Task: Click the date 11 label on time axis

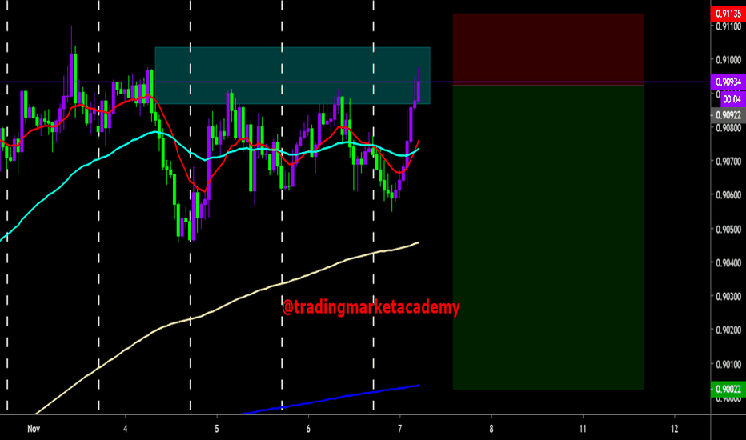Action: coord(583,429)
